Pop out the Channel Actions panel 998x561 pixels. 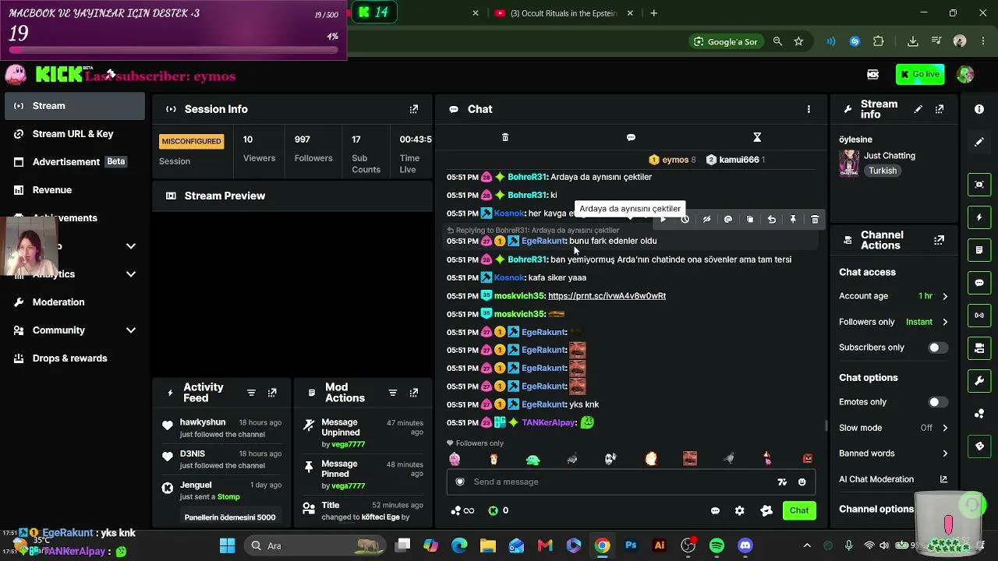[940, 240]
